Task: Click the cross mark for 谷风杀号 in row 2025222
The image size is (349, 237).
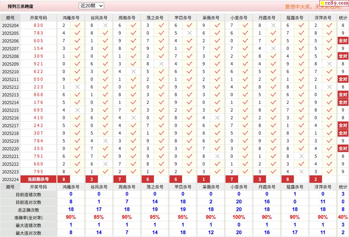Action: [105, 164]
